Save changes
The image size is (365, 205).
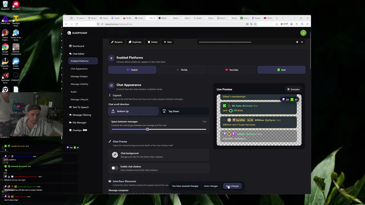coord(232,186)
